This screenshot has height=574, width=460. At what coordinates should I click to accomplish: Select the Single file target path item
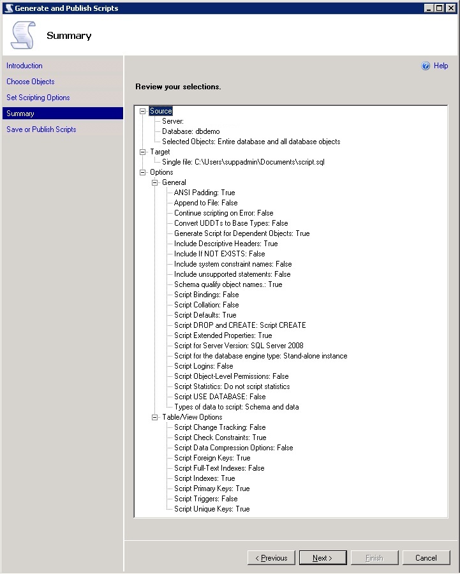tap(243, 162)
